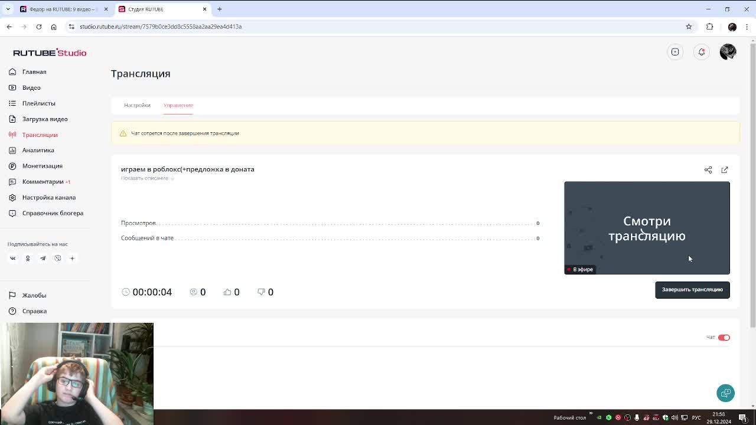This screenshot has width=756, height=425.
Task: Open the browser extensions puzzle icon
Action: click(710, 27)
